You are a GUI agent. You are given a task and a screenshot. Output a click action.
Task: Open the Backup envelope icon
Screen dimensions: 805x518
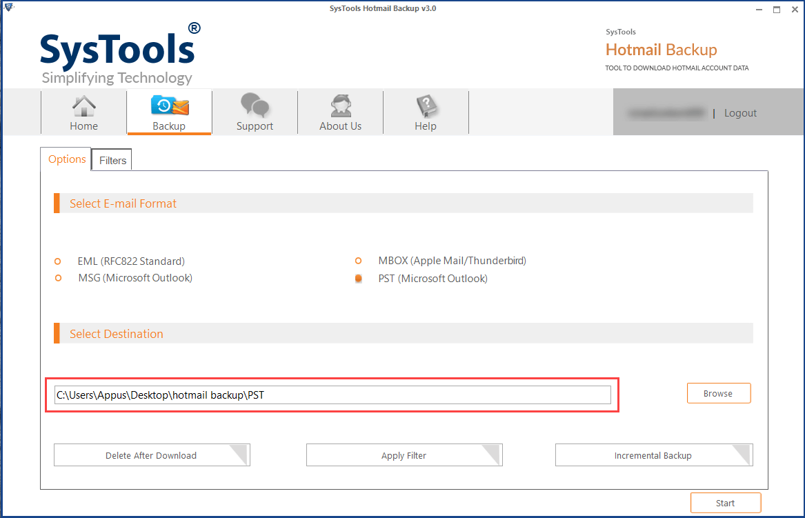[x=170, y=106]
